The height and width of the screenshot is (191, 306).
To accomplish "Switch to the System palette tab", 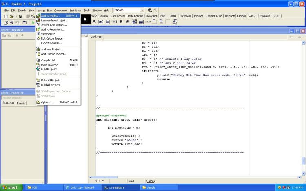I will click(104, 16).
